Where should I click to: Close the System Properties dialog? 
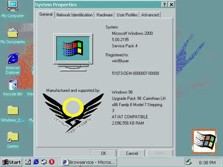tap(171, 5)
